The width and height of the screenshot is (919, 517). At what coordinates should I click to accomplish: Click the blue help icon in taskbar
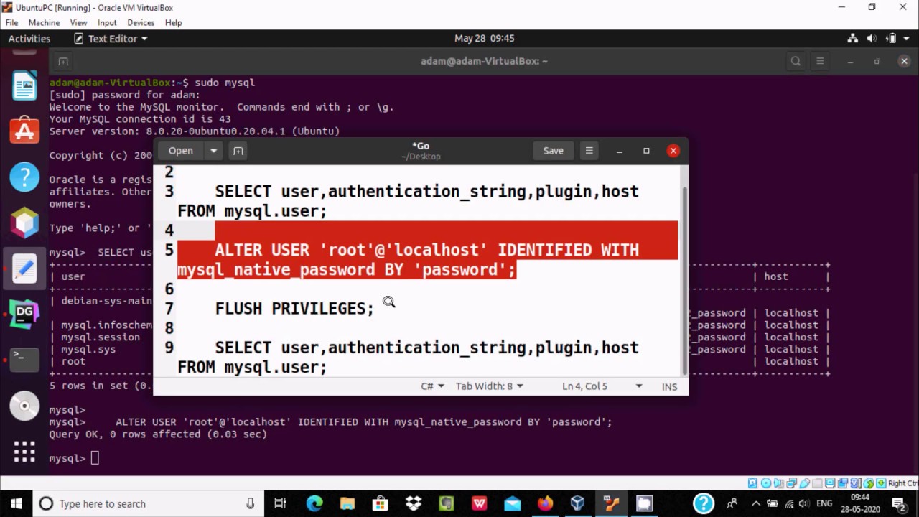704,503
